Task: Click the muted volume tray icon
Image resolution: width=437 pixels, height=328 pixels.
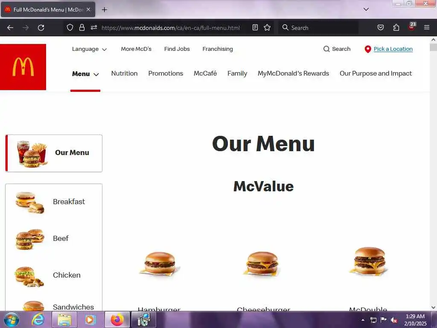Action: [x=394, y=320]
